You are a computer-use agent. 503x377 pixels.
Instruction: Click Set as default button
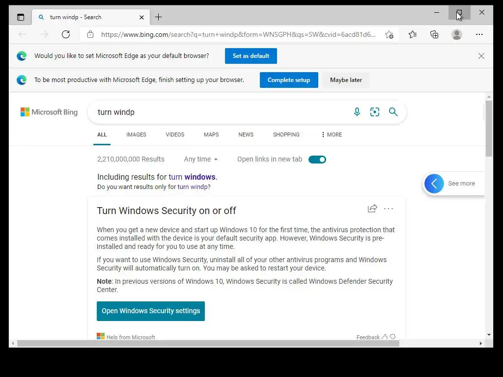pyautogui.click(x=251, y=56)
